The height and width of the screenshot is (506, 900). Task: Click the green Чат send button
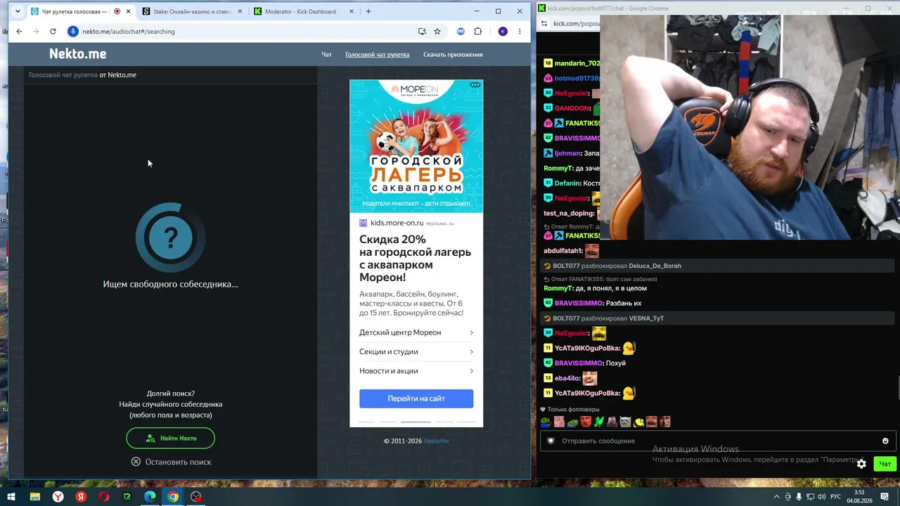[x=885, y=464]
